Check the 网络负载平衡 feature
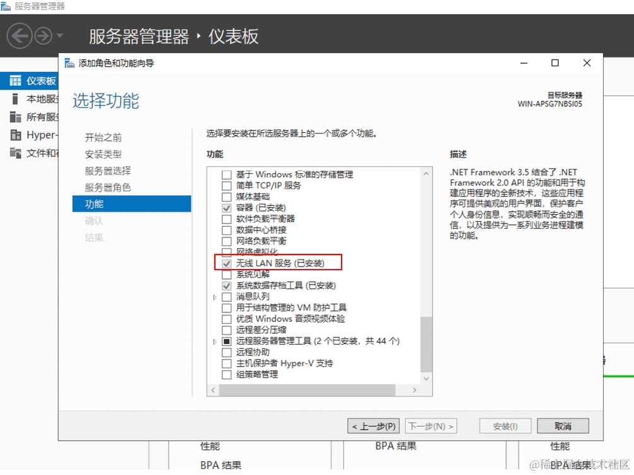This screenshot has width=634, height=475. click(x=227, y=241)
